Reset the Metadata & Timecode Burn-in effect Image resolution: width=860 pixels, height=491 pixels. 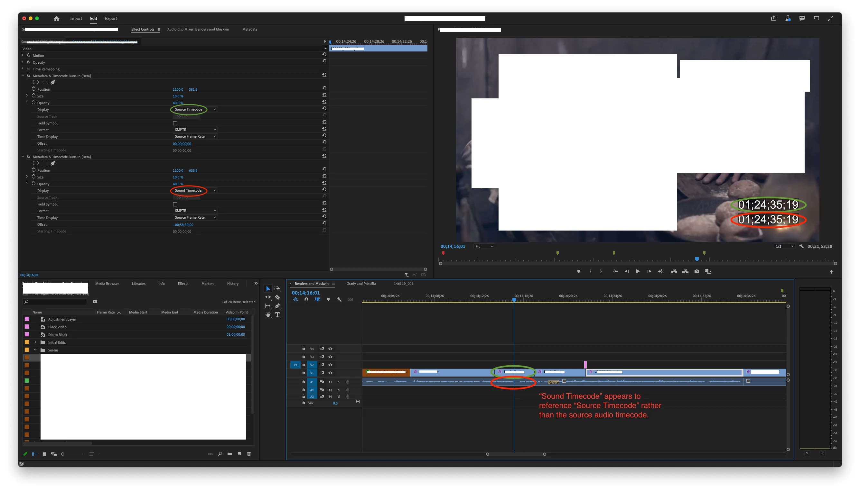[x=324, y=75]
